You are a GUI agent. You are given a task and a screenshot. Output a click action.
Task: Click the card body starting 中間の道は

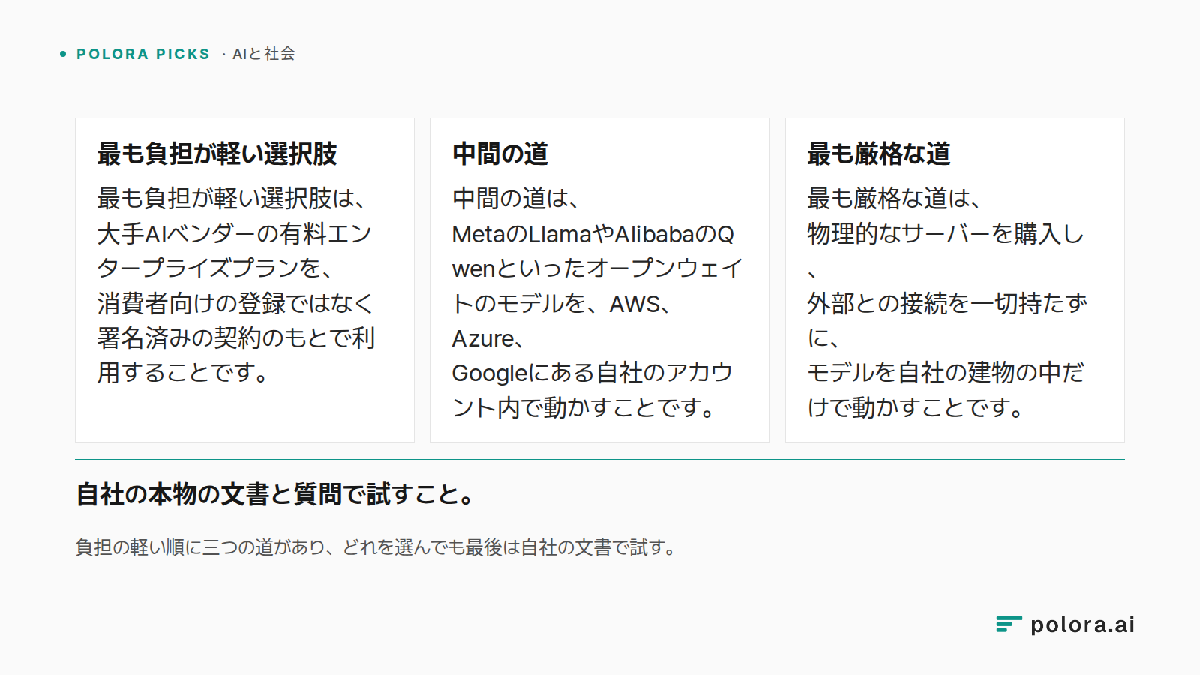pyautogui.click(x=598, y=303)
